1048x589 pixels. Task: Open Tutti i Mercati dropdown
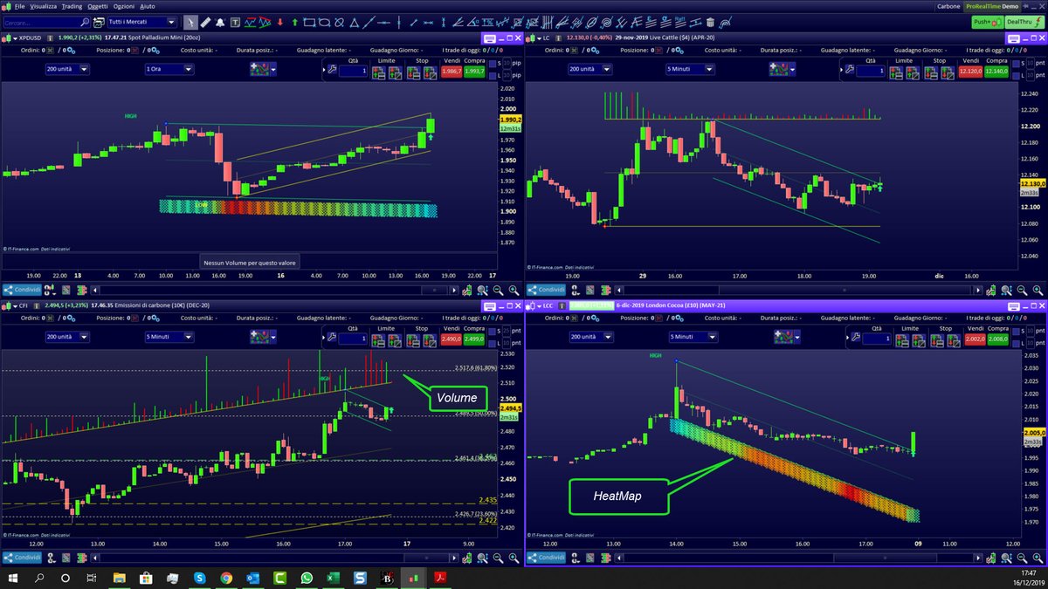(142, 22)
